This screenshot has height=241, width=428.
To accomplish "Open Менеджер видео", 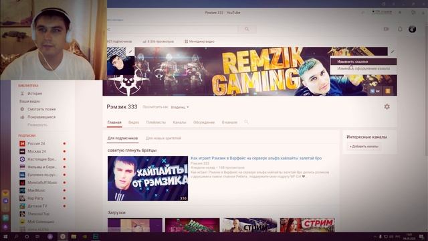I will click(x=199, y=42).
